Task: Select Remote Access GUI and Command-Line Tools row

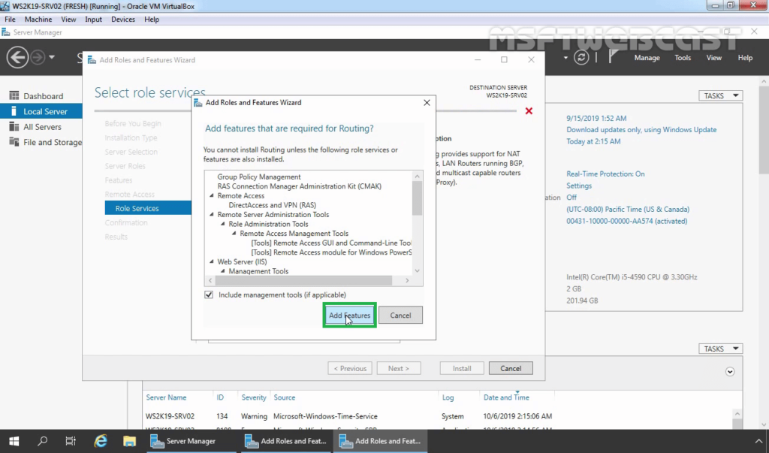Action: [x=331, y=243]
